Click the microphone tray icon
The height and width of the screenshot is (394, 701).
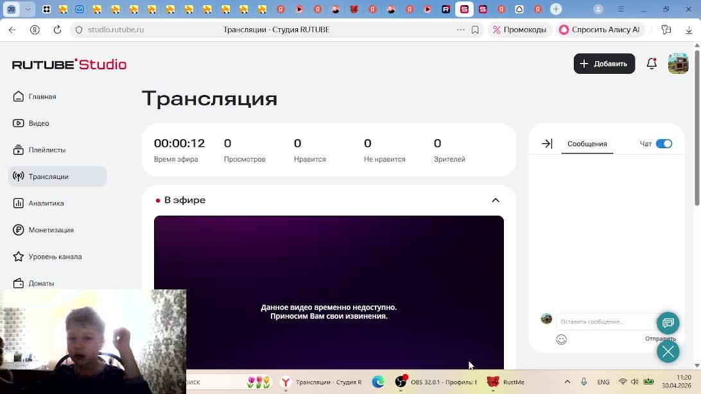[584, 382]
